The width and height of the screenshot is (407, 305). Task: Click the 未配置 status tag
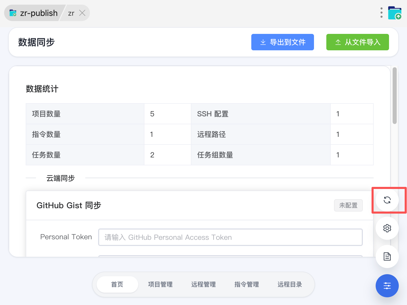point(348,205)
